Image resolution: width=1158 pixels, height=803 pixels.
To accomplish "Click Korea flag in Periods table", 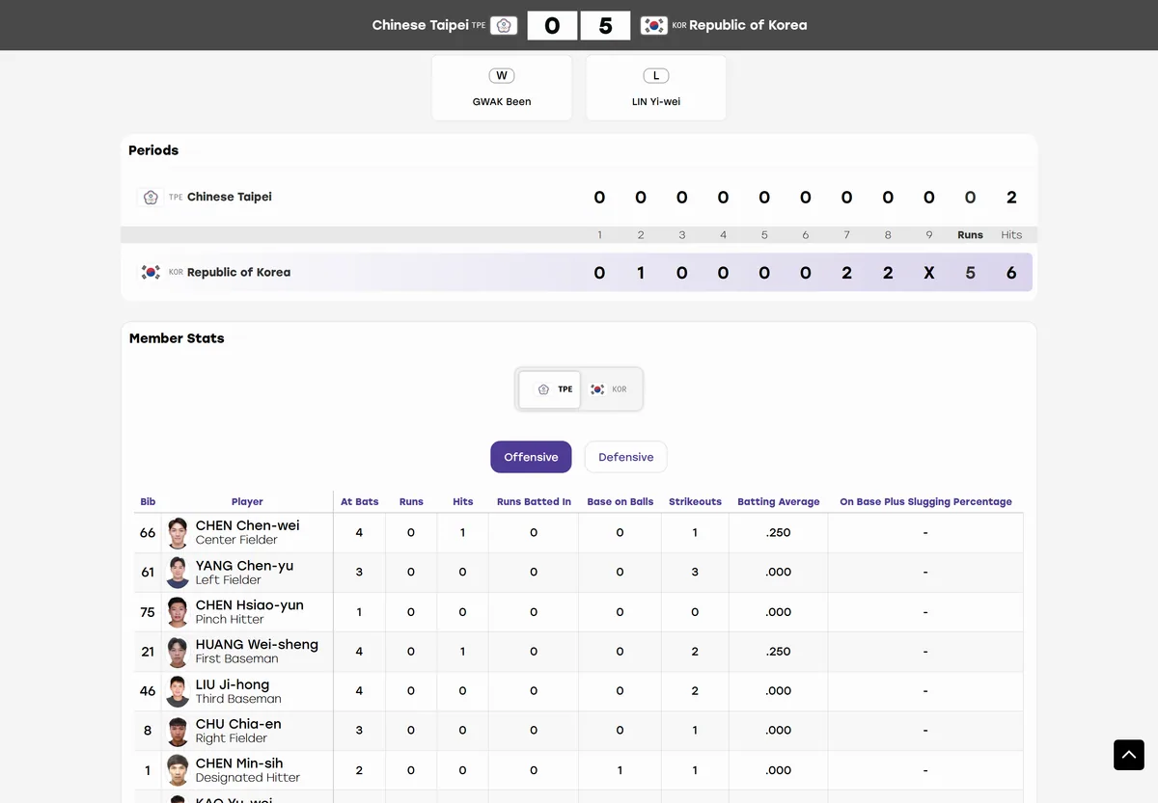I will (151, 272).
